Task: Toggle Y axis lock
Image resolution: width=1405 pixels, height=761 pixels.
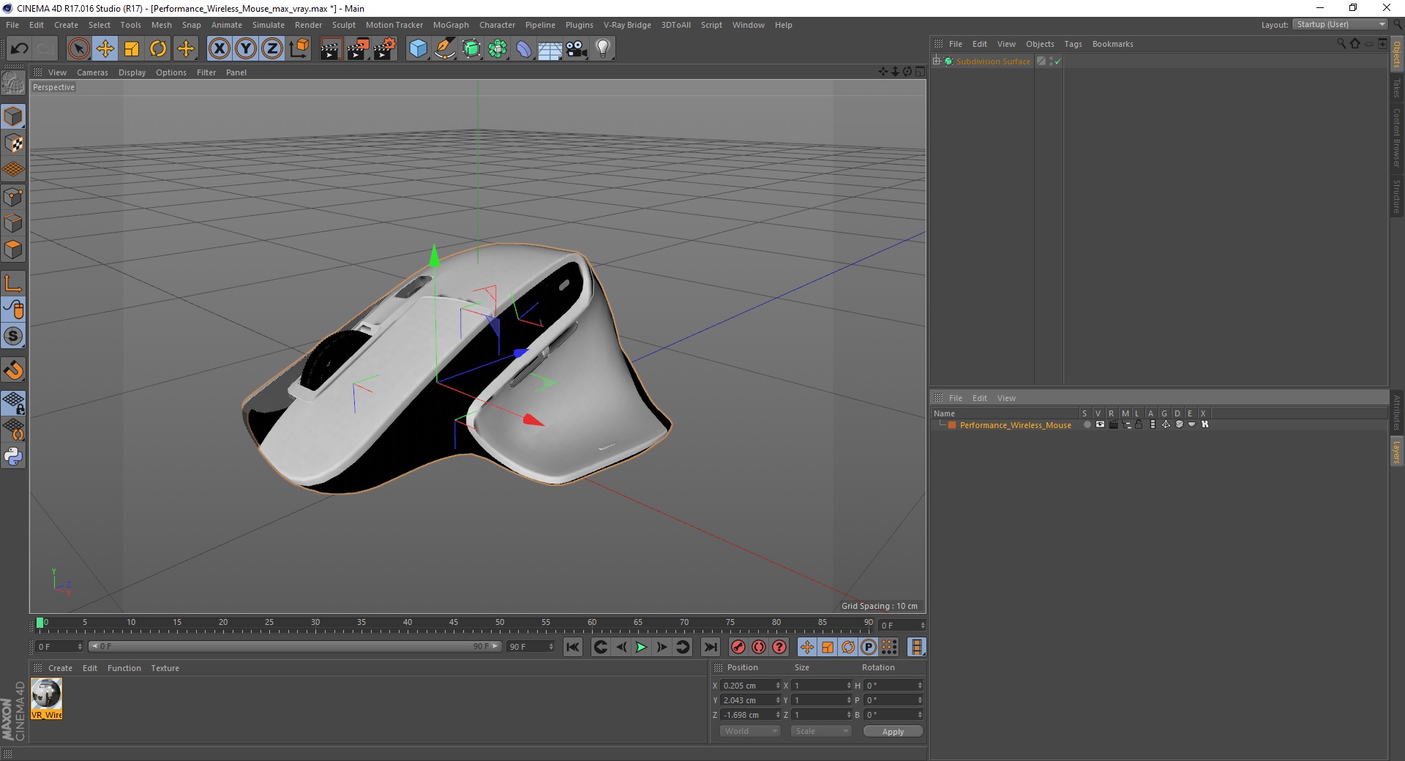Action: (x=246, y=49)
